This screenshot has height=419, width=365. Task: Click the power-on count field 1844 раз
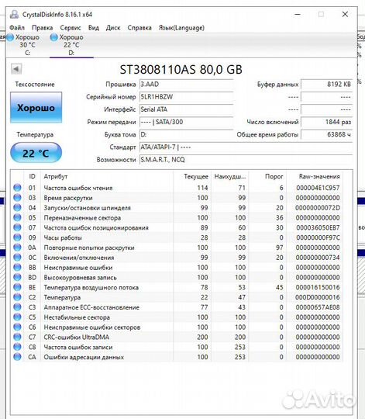click(327, 122)
